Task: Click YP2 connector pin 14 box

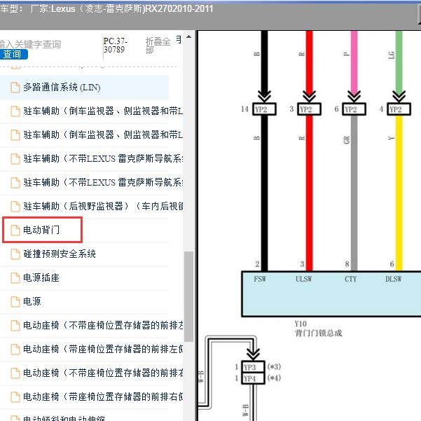Action: pos(264,109)
